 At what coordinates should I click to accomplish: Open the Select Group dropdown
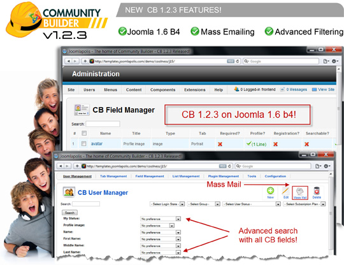coord(204,204)
